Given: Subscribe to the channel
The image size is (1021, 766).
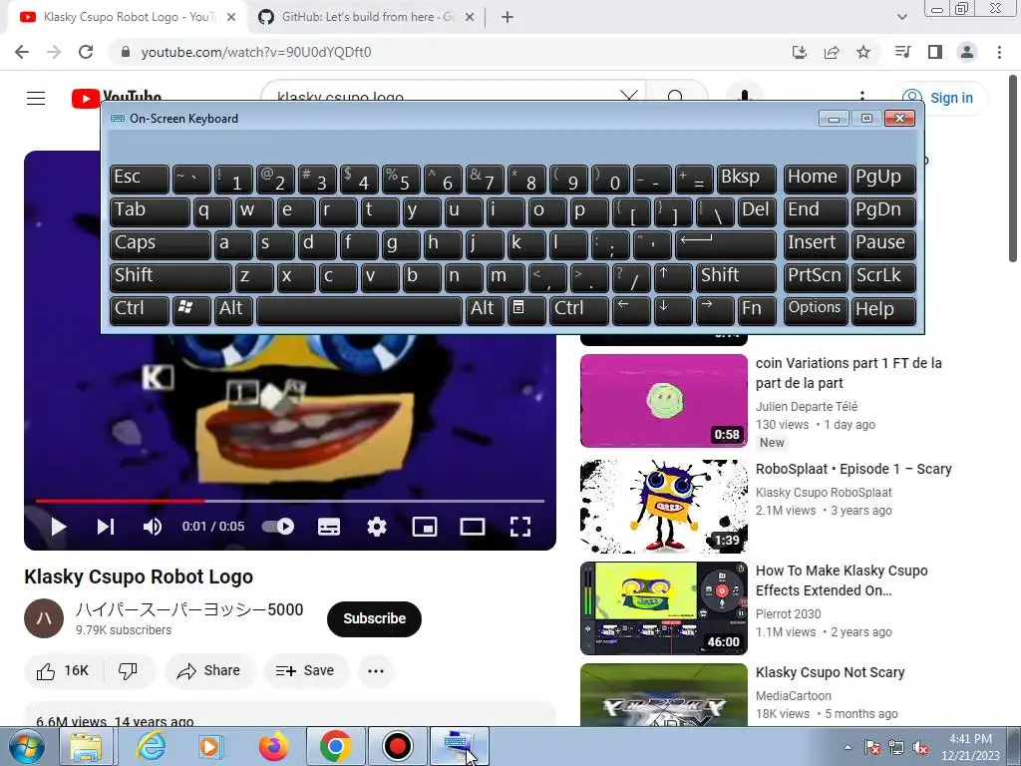Looking at the screenshot, I should (x=375, y=618).
